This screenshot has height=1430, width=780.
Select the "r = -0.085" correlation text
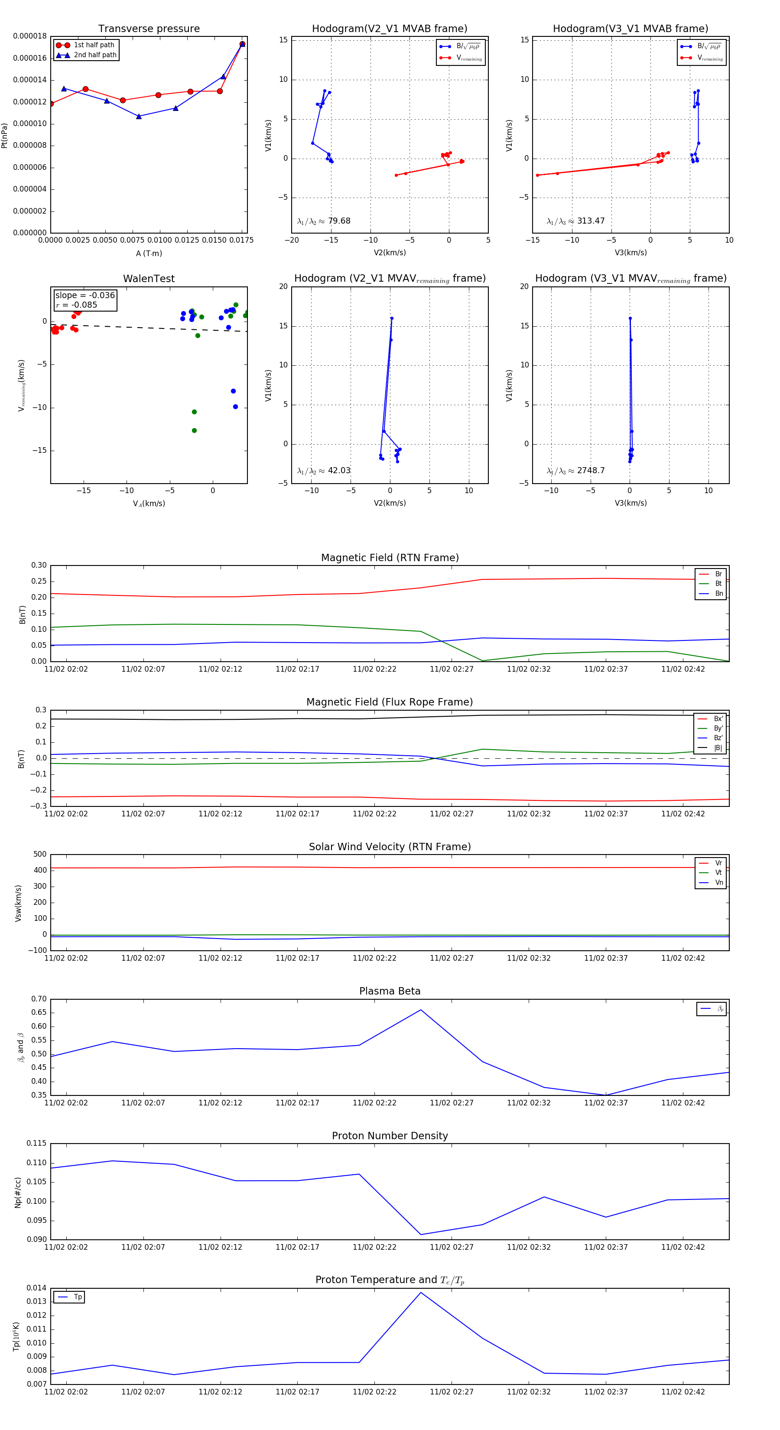coord(76,305)
